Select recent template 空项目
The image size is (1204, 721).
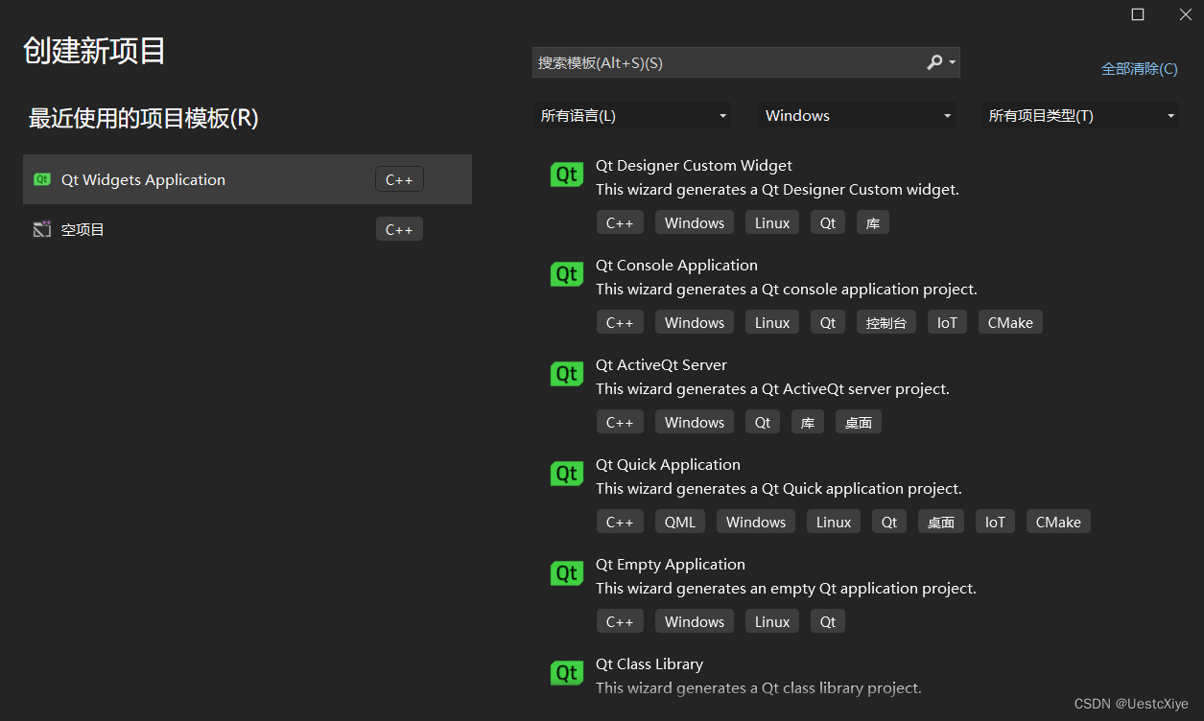click(x=248, y=229)
